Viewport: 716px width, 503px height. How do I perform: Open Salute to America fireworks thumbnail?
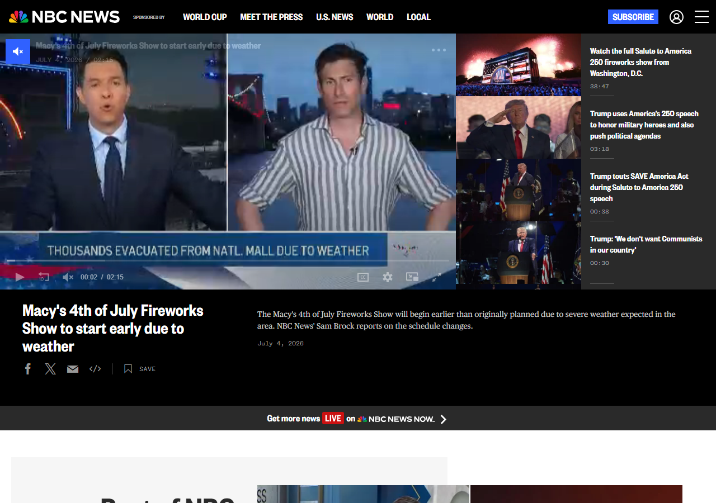(x=519, y=65)
